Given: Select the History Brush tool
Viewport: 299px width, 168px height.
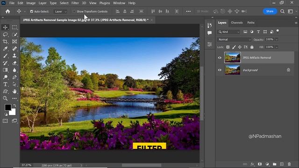Looking at the screenshot, I should pos(5,63).
